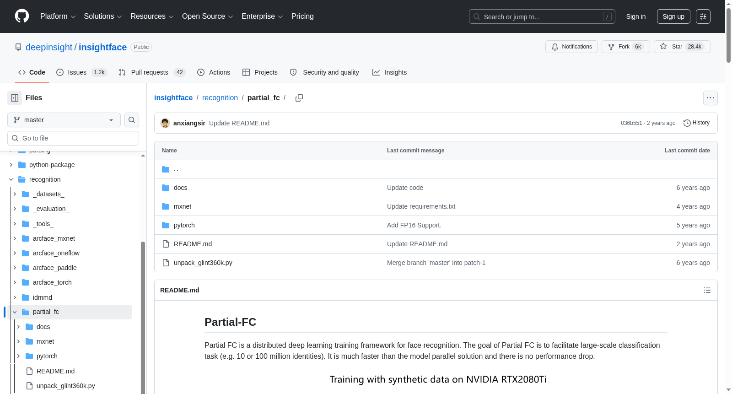Open the insightface repository title link
This screenshot has width=732, height=394.
[102, 47]
